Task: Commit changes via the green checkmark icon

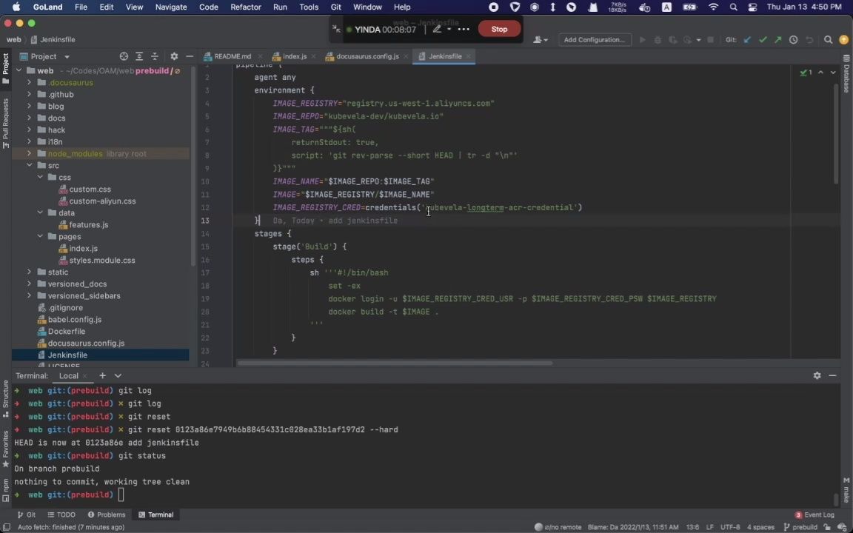Action: 763,39
